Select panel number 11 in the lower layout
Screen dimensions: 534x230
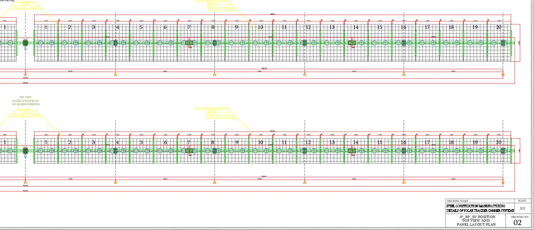click(x=284, y=142)
